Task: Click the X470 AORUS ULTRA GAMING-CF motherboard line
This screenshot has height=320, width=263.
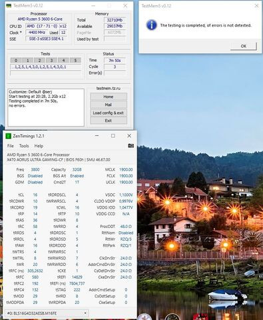Action: [59, 160]
